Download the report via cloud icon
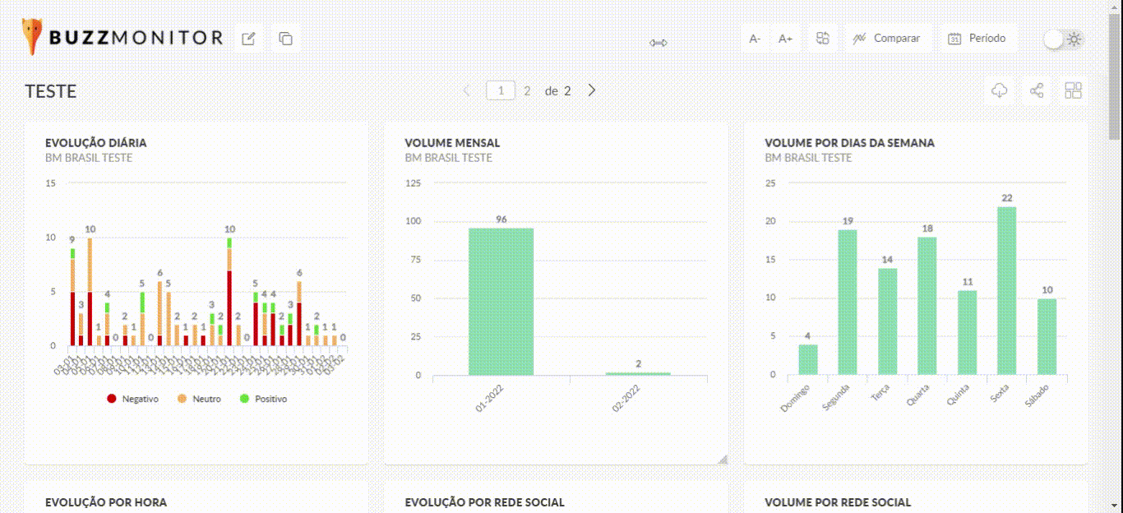The image size is (1123, 513). 1000,90
